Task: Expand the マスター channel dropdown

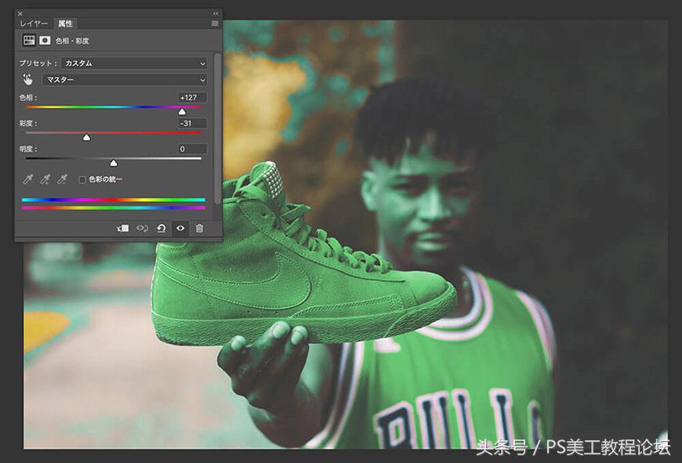Action: [x=125, y=80]
